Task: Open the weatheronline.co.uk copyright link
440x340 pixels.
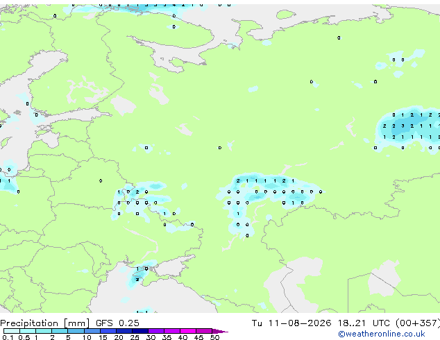Action: pyautogui.click(x=382, y=334)
